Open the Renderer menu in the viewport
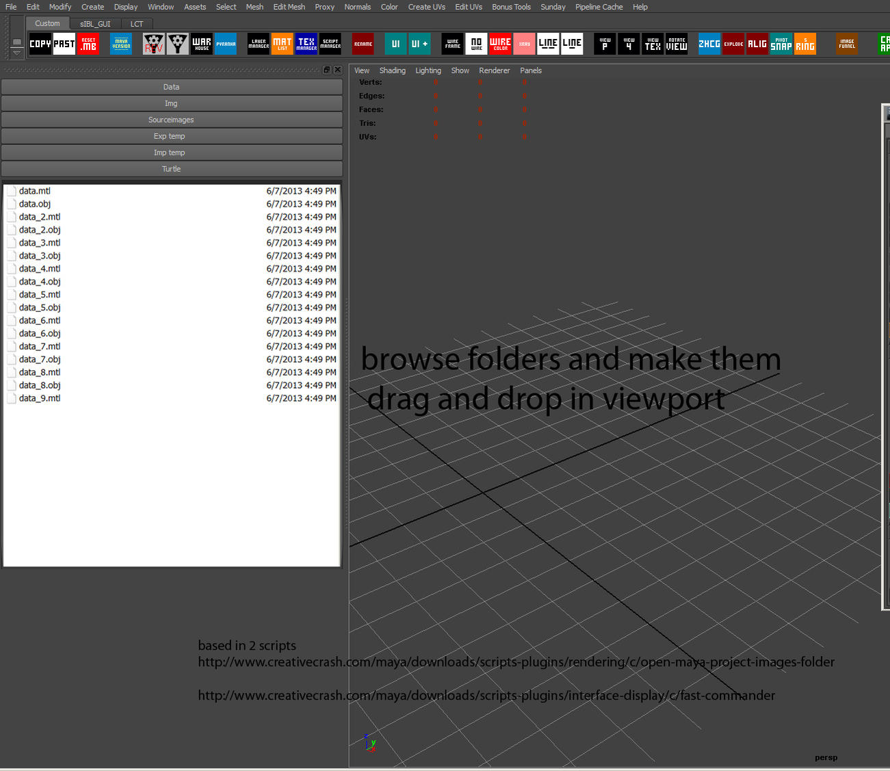Image resolution: width=890 pixels, height=771 pixels. (x=494, y=70)
